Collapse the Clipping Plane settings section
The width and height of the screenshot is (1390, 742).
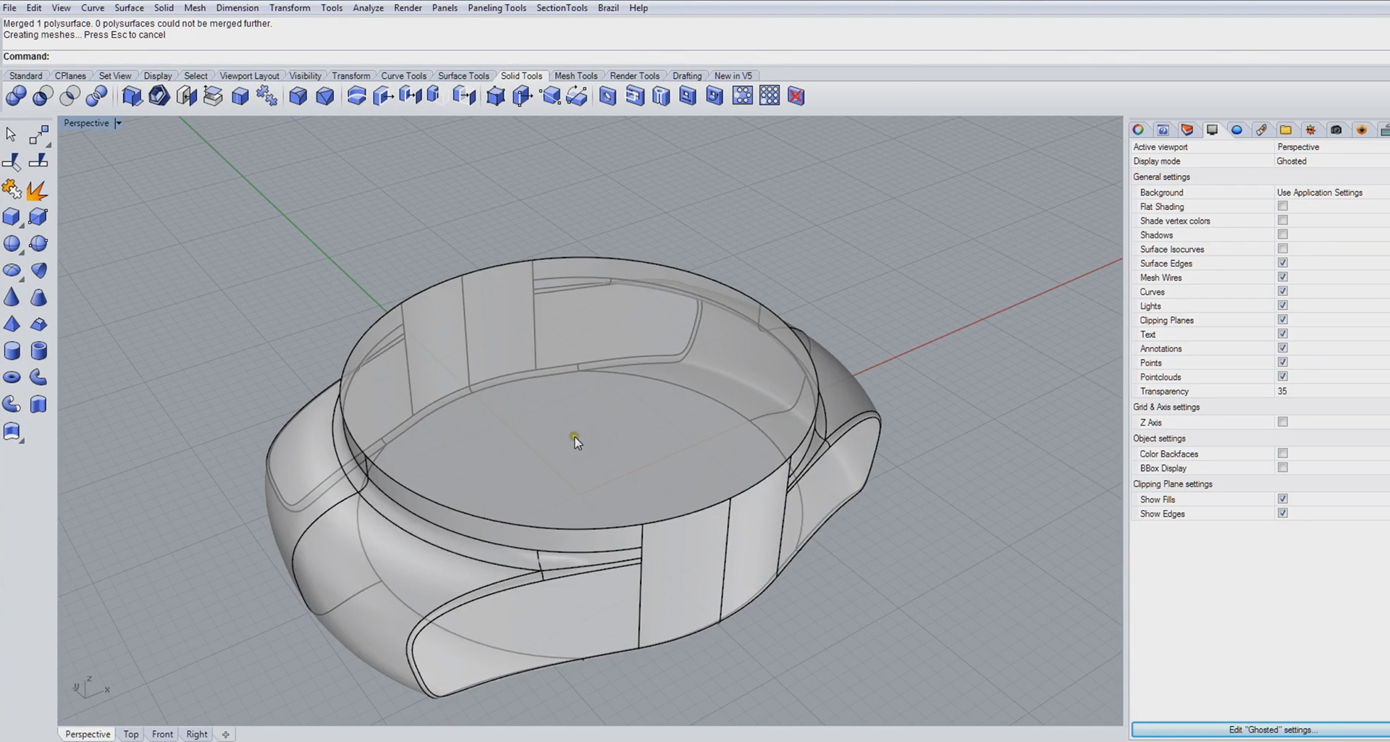[x=1173, y=484]
